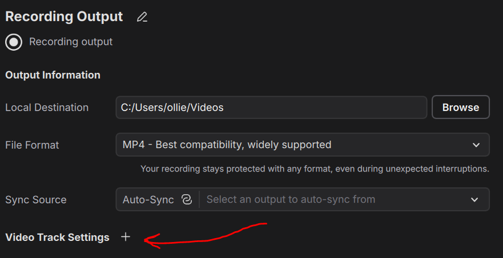Click the Local Destination path field
This screenshot has width=503, height=258.
coord(271,107)
